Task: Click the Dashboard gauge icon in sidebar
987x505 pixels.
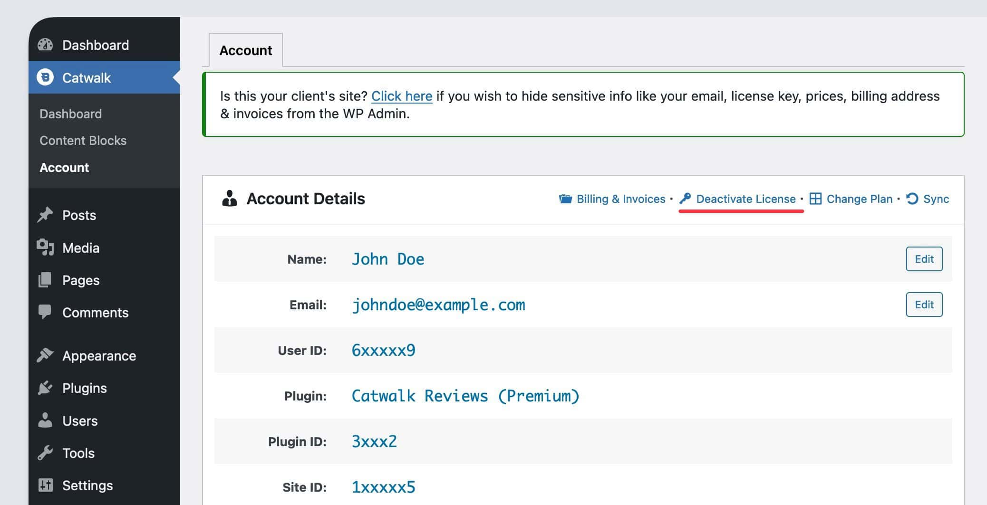Action: pos(45,45)
